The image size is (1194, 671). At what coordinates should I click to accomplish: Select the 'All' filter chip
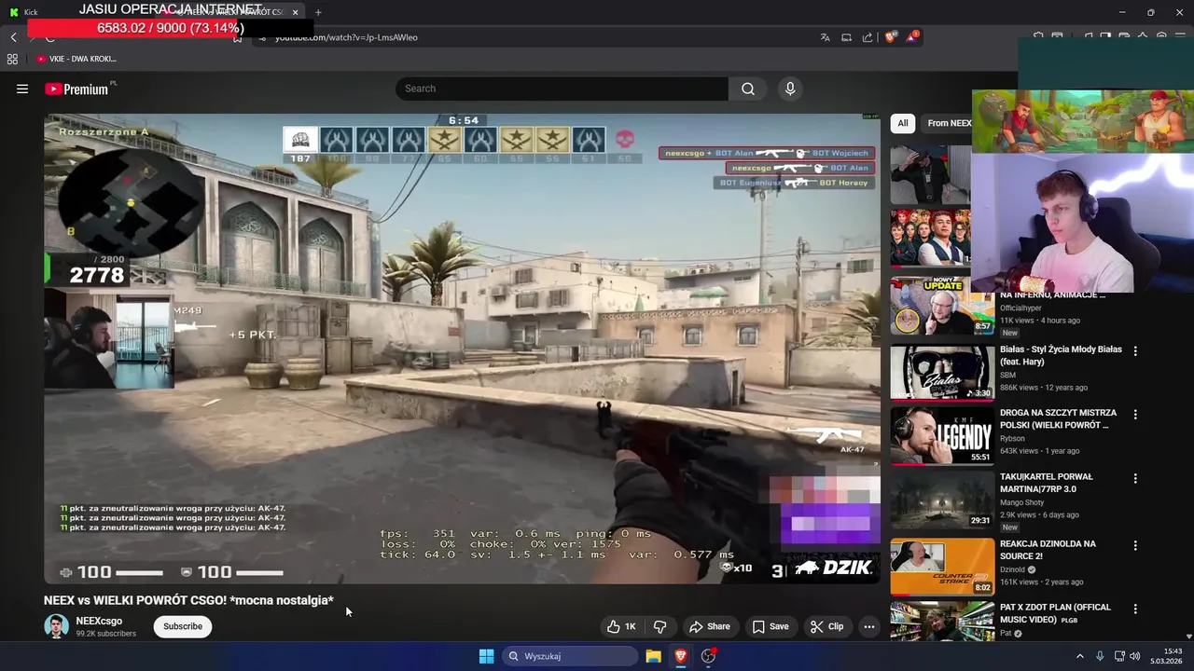pyautogui.click(x=902, y=123)
